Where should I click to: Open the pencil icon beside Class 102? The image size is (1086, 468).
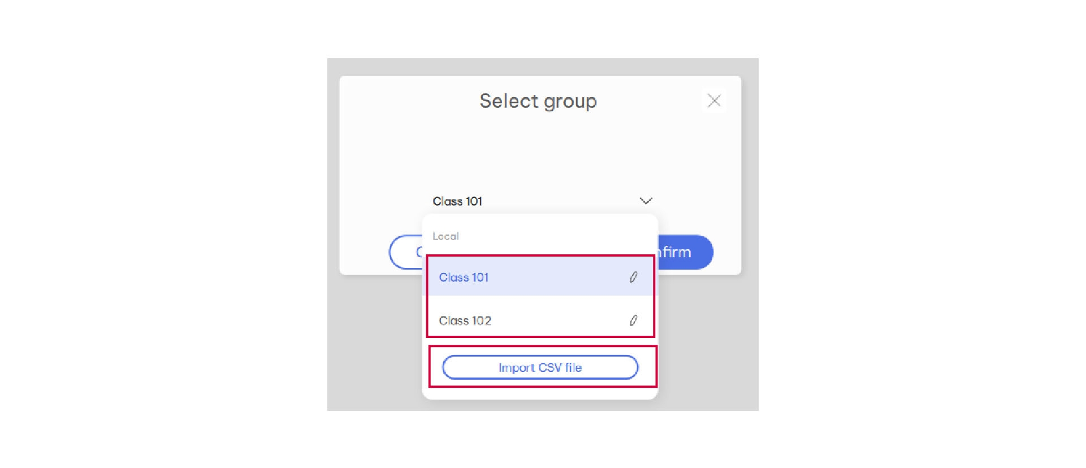(x=633, y=320)
